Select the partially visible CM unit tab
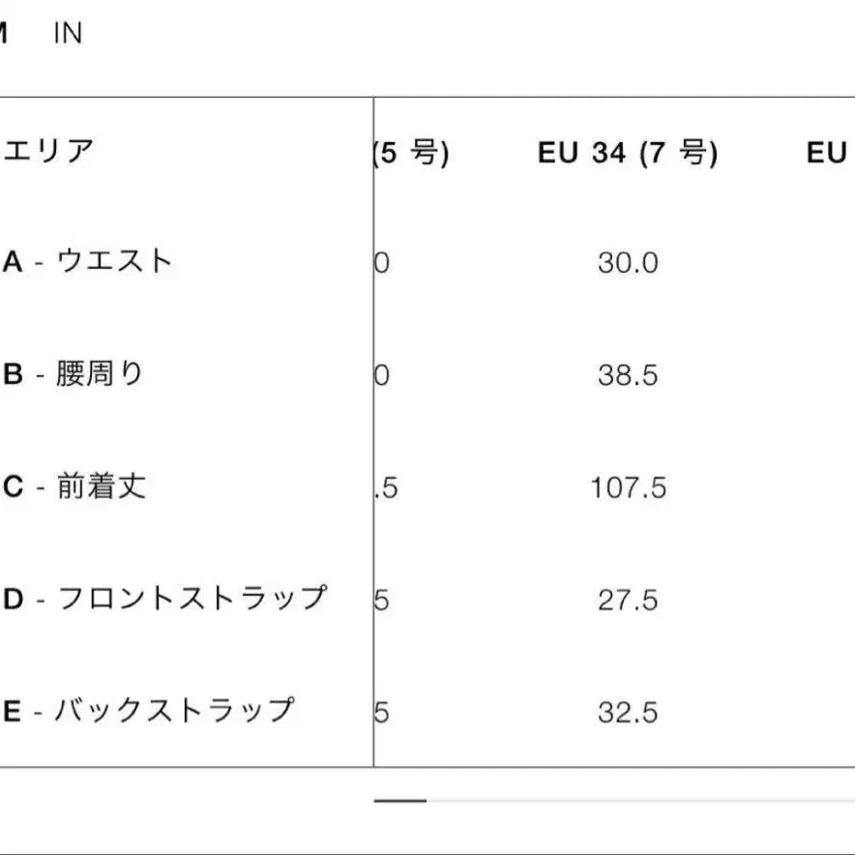This screenshot has width=855, height=855. 4,34
